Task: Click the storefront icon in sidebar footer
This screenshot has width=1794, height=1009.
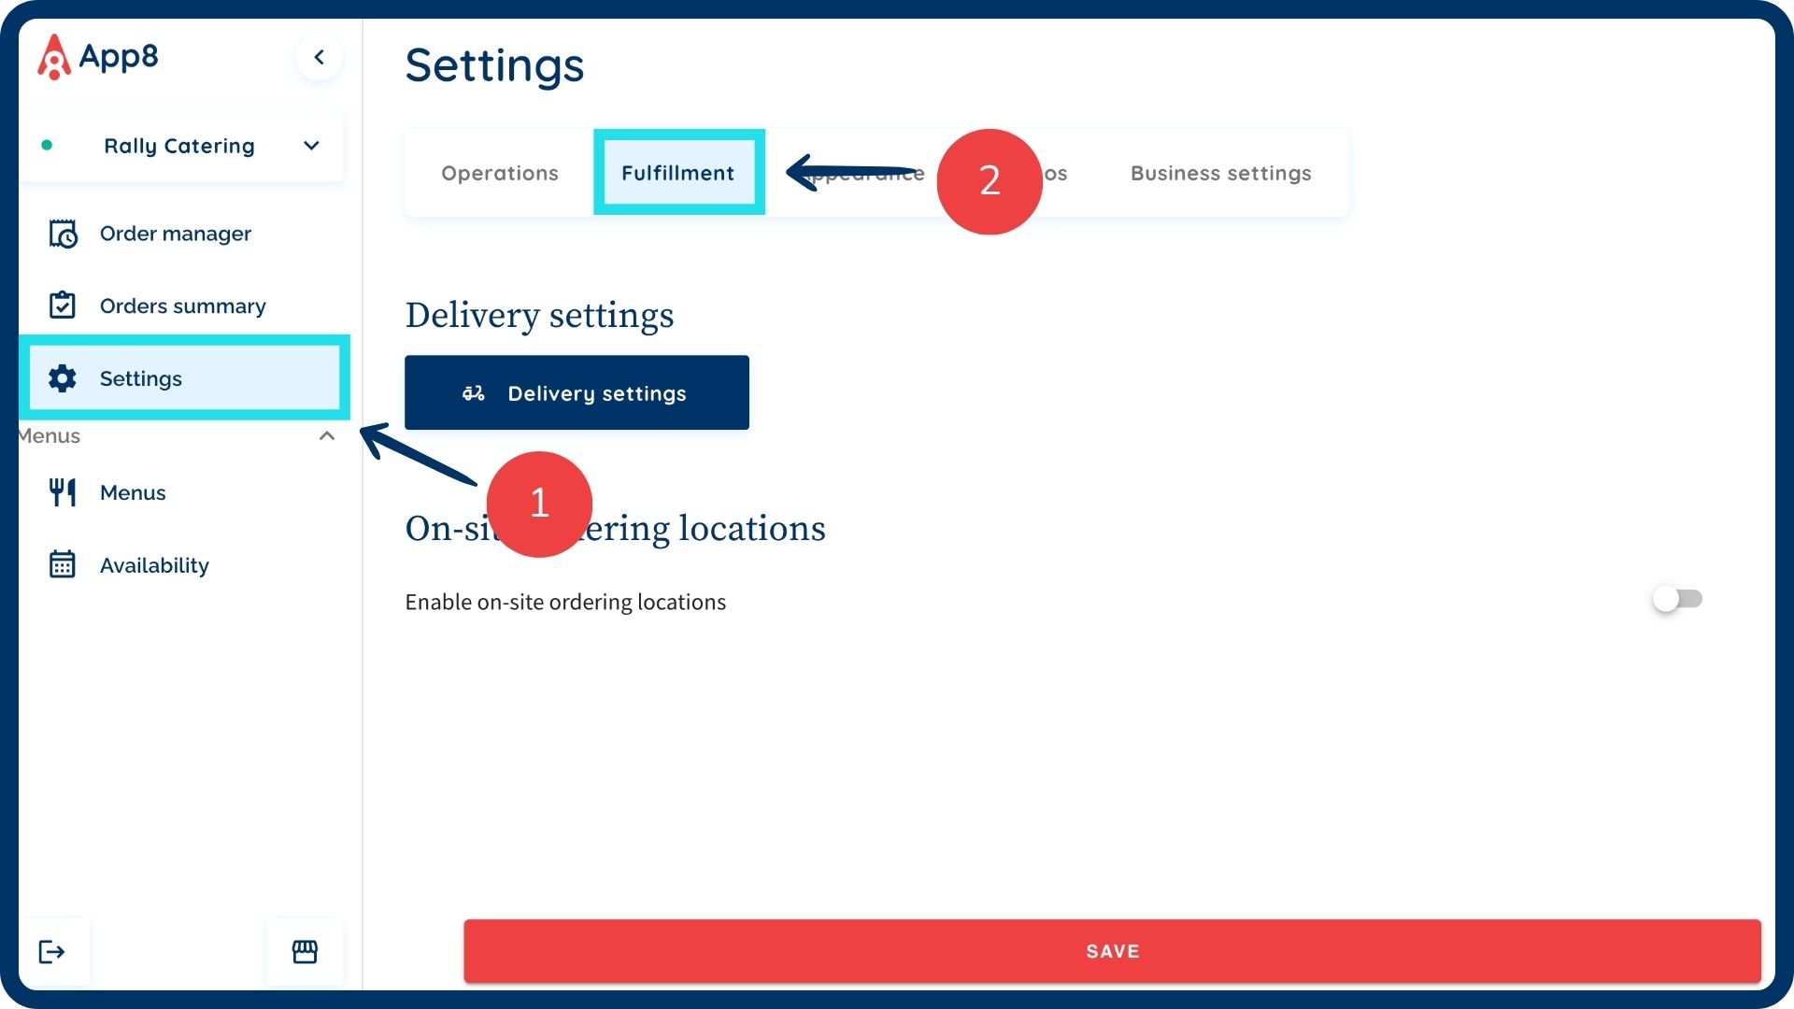Action: 305,951
